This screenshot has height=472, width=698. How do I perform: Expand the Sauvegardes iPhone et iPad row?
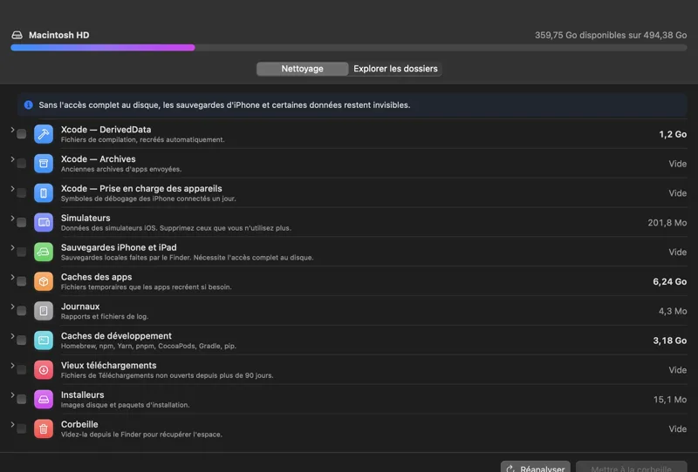point(12,247)
